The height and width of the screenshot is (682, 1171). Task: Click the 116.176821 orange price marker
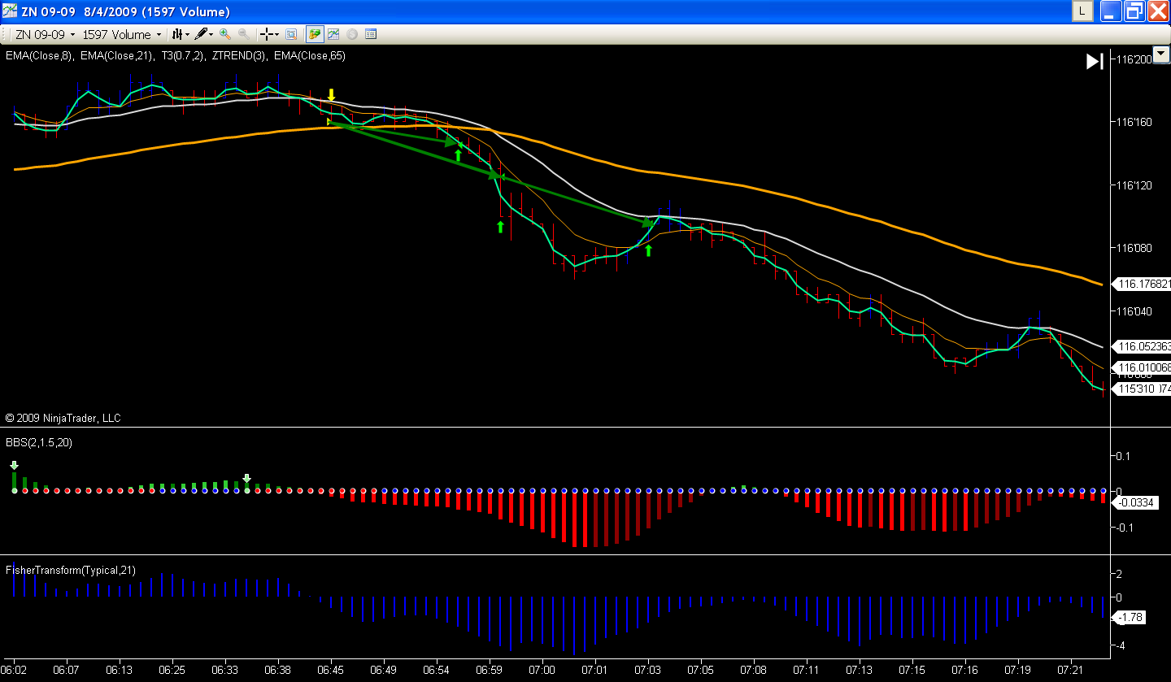[1143, 285]
